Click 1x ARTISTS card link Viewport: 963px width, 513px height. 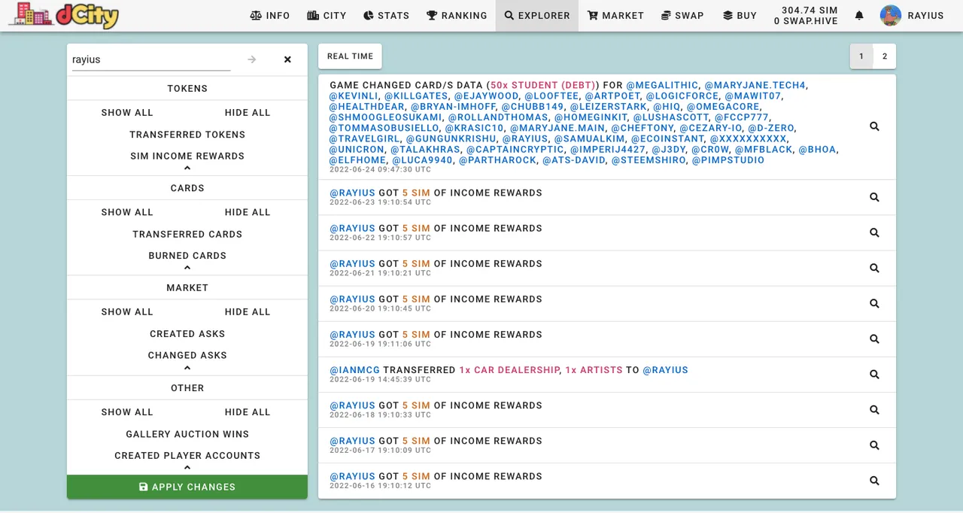pos(594,370)
